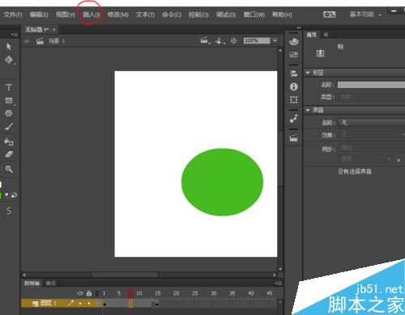405x315 pixels.
Task: Open the 基本功能 workspace switcher
Action: [x=365, y=15]
